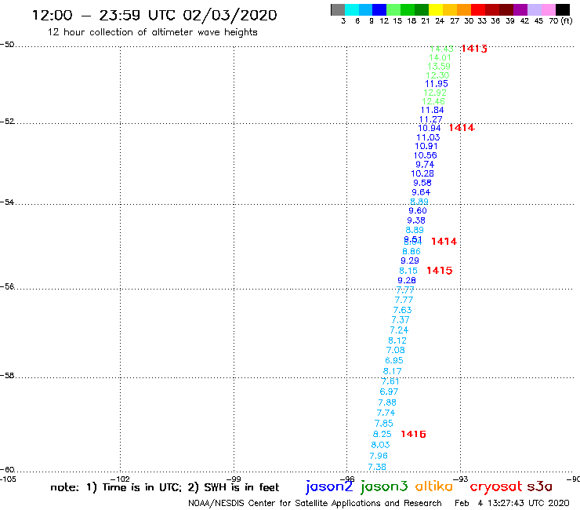Viewport: 580px width, 510px height.
Task: Click the jason2 satellite label
Action: (329, 486)
